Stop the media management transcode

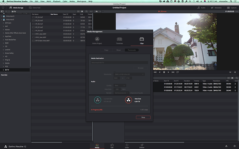[143, 117]
